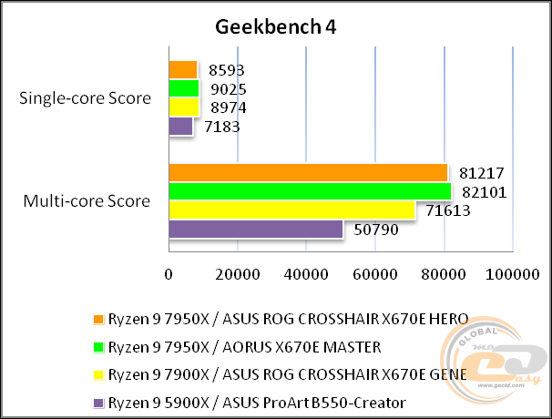Click axis tick label 20000
Viewport: 552px width, 419px height.
238,274
